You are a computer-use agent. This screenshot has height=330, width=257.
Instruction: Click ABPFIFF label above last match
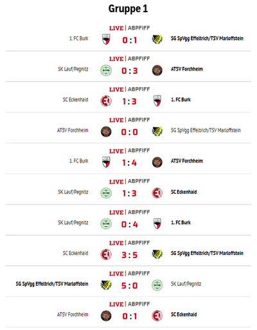(139, 304)
